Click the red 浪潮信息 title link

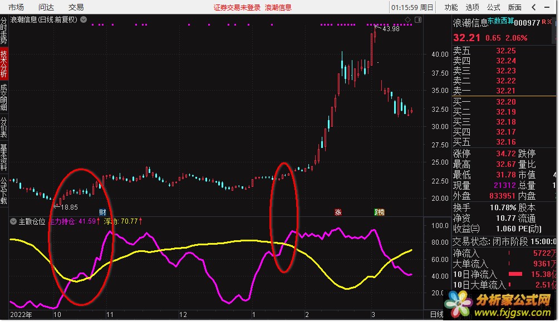[x=278, y=7]
